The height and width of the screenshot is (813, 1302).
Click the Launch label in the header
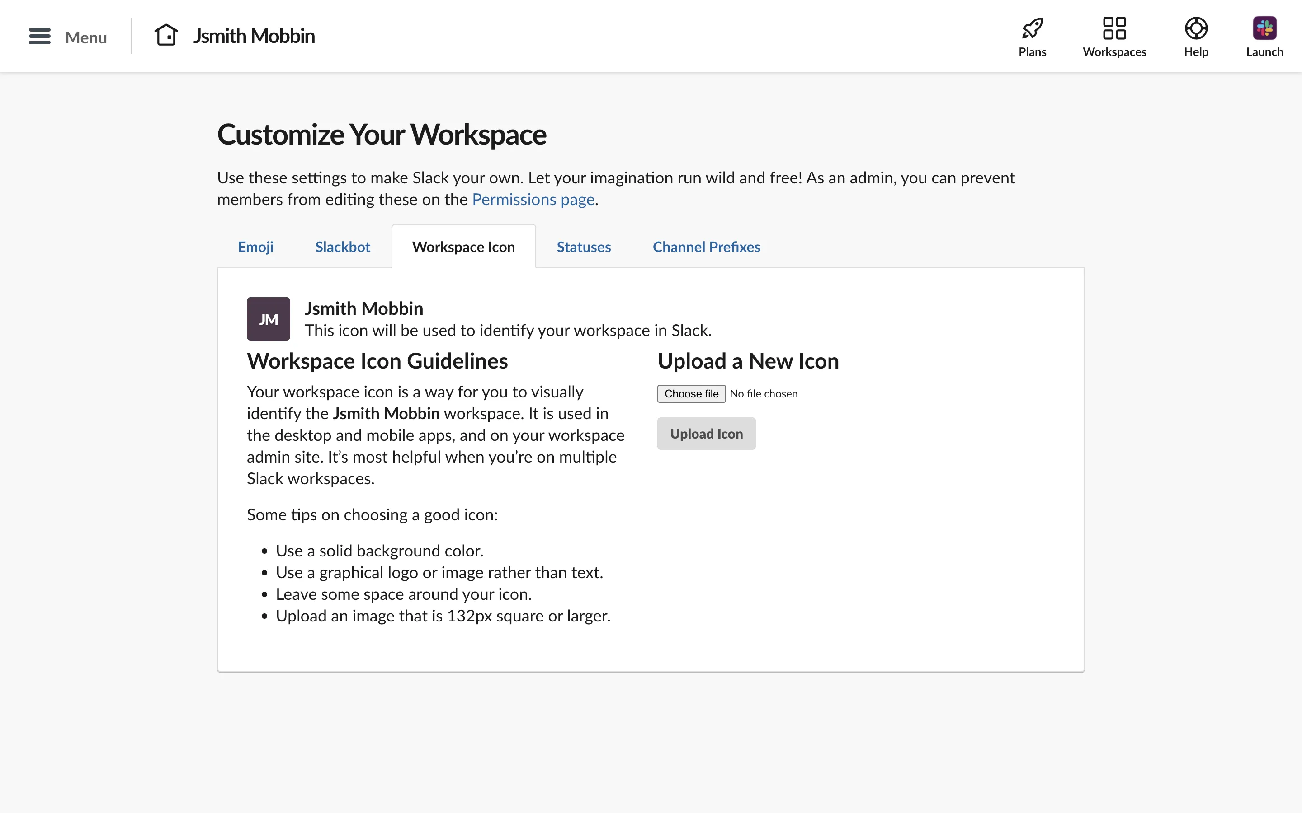[1264, 52]
